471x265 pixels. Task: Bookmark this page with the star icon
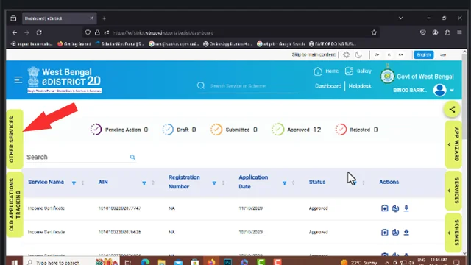(x=374, y=32)
